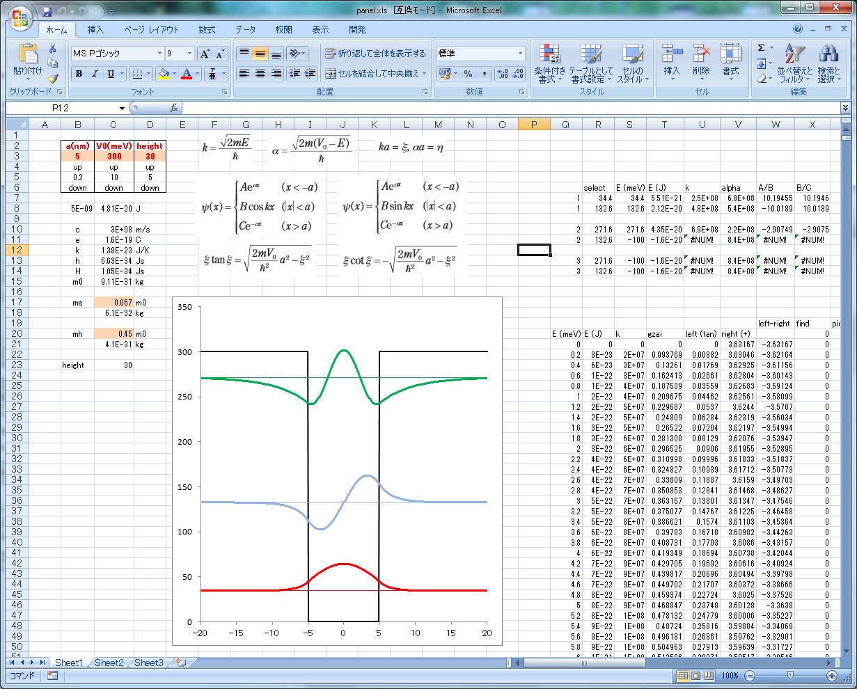
Task: Click the Sort and Filter (並べ替えとフィルタ) icon
Action: pos(794,64)
